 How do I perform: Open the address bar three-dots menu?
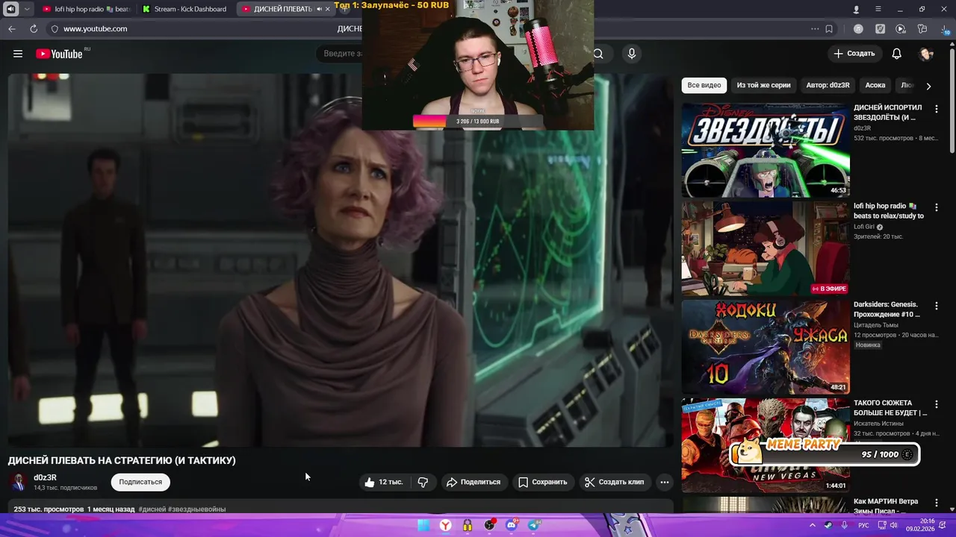(x=815, y=29)
